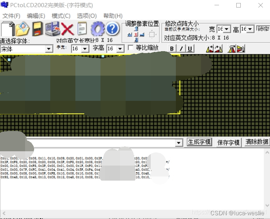Image resolution: width=270 pixels, height=219 pixels.
Task: Click the 清除数据 button
Action: [x=257, y=142]
